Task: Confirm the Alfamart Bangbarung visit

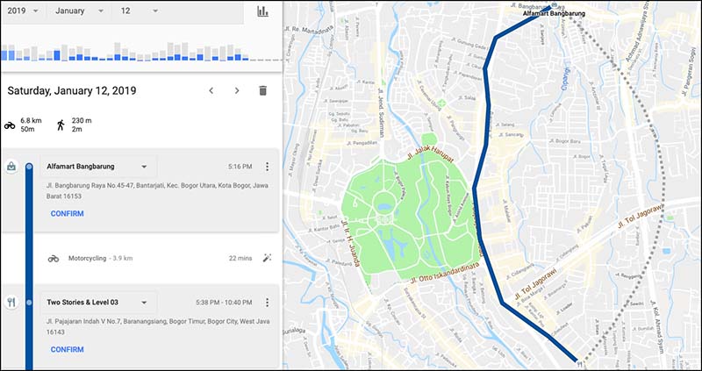Action: 68,213
